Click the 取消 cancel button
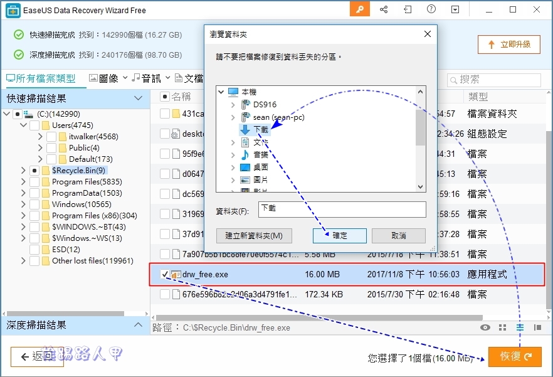The width and height of the screenshot is (553, 377). tap(399, 235)
